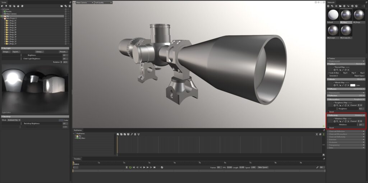This screenshot has width=368, height=183.
Task: Toggle visibility of the Main Camera
Action: point(68,14)
